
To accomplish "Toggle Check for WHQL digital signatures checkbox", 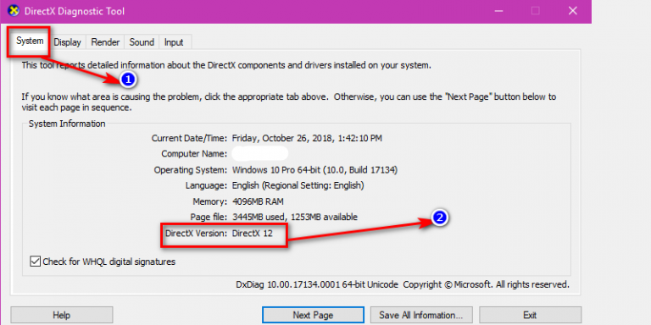I will click(x=36, y=262).
